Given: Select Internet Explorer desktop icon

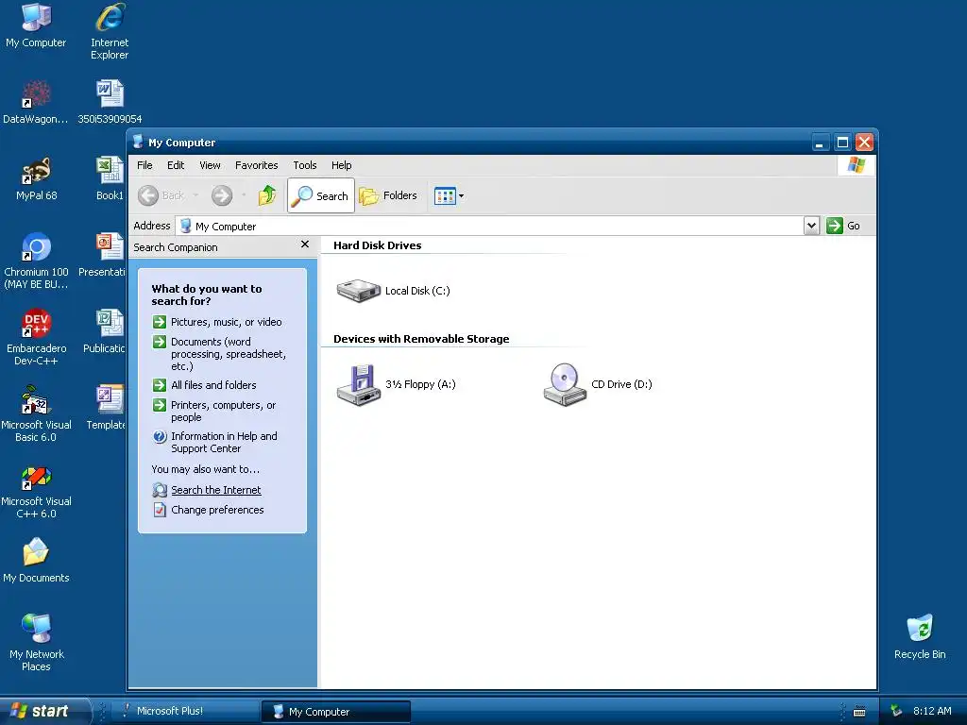Looking at the screenshot, I should [110, 31].
